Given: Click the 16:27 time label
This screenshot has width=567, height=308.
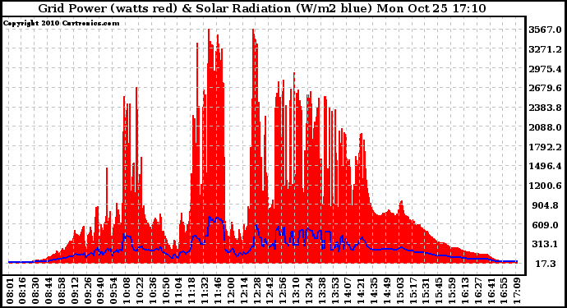Looking at the screenshot, I should pos(477,290).
